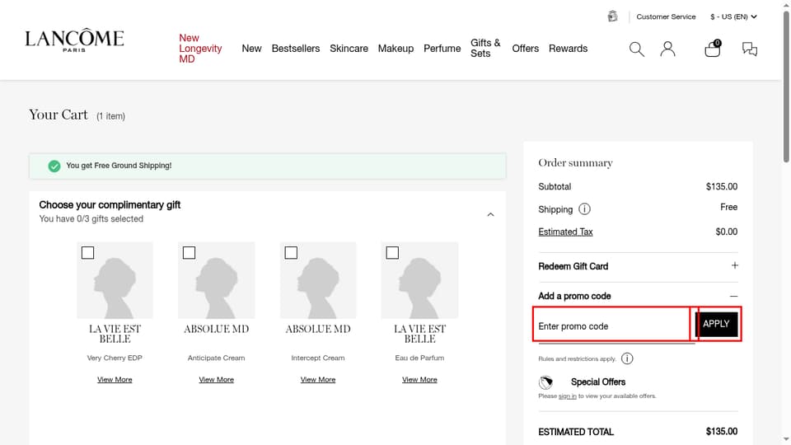Screen dimensions: 791x445
Task: Select the Anticipate Cream gift checkbox
Action: pyautogui.click(x=190, y=253)
